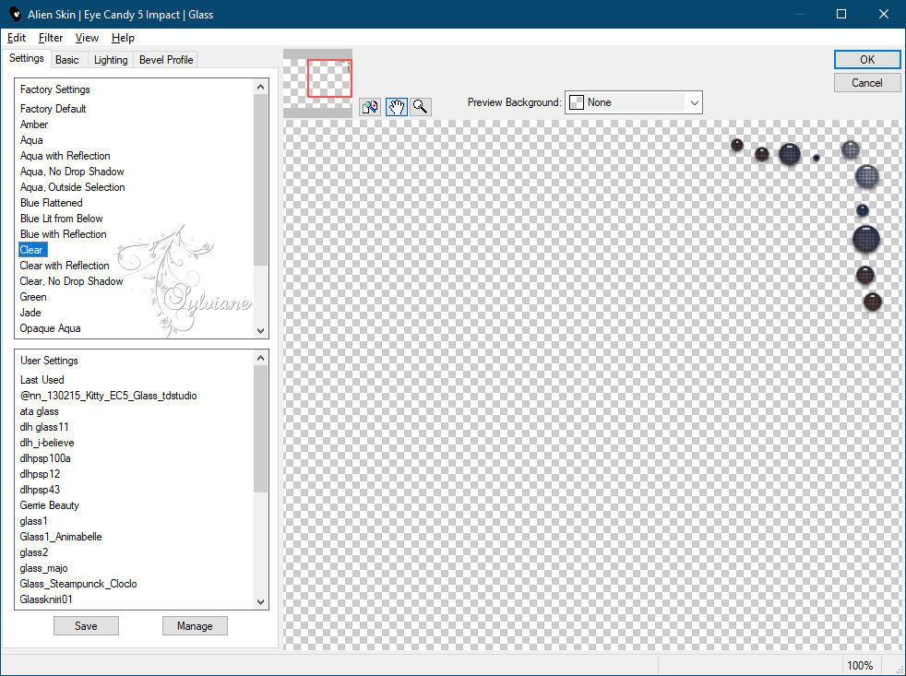The height and width of the screenshot is (676, 906).
Task: Select the Gerrie Beauty user setting
Action: (49, 505)
